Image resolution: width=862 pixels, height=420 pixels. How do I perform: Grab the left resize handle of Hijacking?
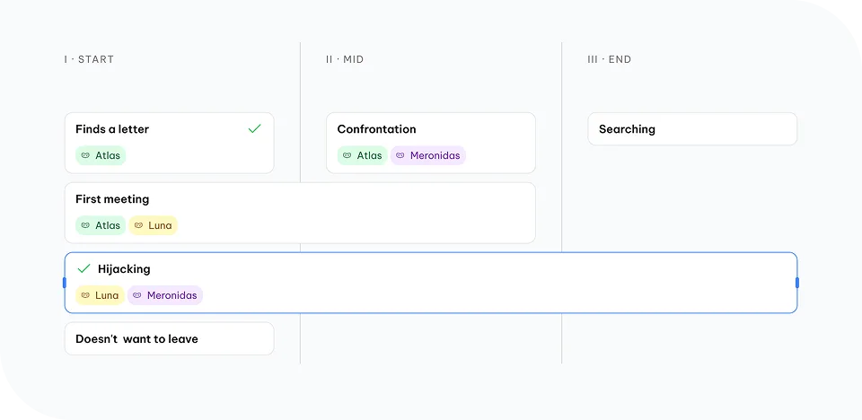pos(65,283)
